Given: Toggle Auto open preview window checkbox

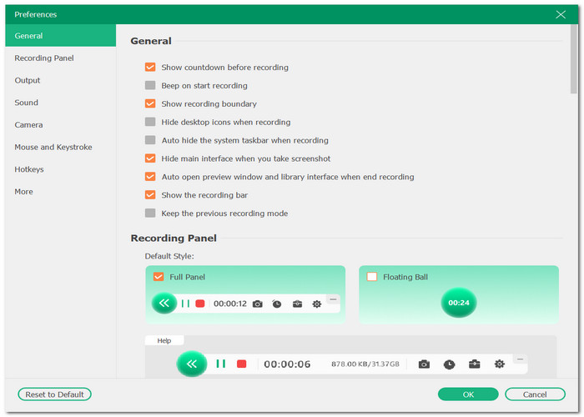Looking at the screenshot, I should click(x=150, y=177).
